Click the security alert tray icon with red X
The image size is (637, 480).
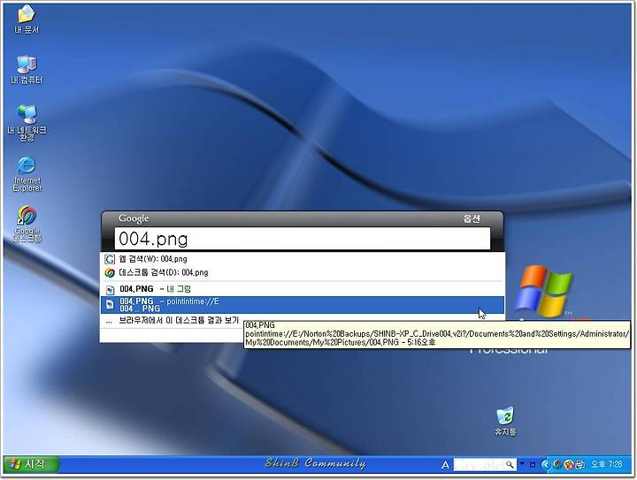(x=569, y=465)
